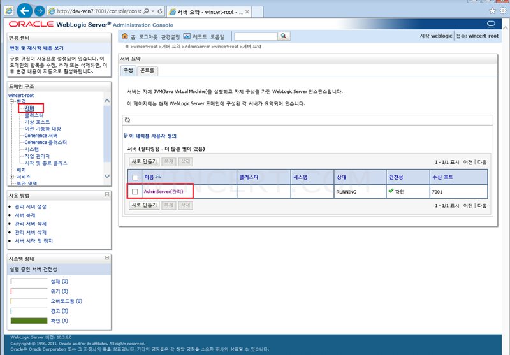
Task: Select wincert-root in the domain tree
Action: click(x=21, y=95)
